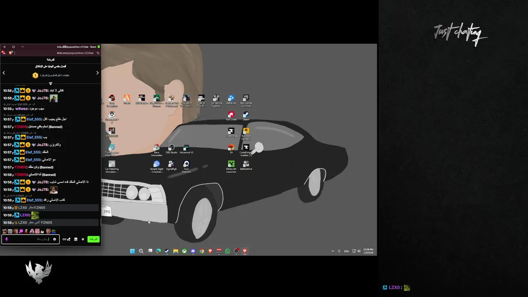The width and height of the screenshot is (528, 297).
Task: Open File Explorer from the taskbar
Action: click(x=176, y=251)
